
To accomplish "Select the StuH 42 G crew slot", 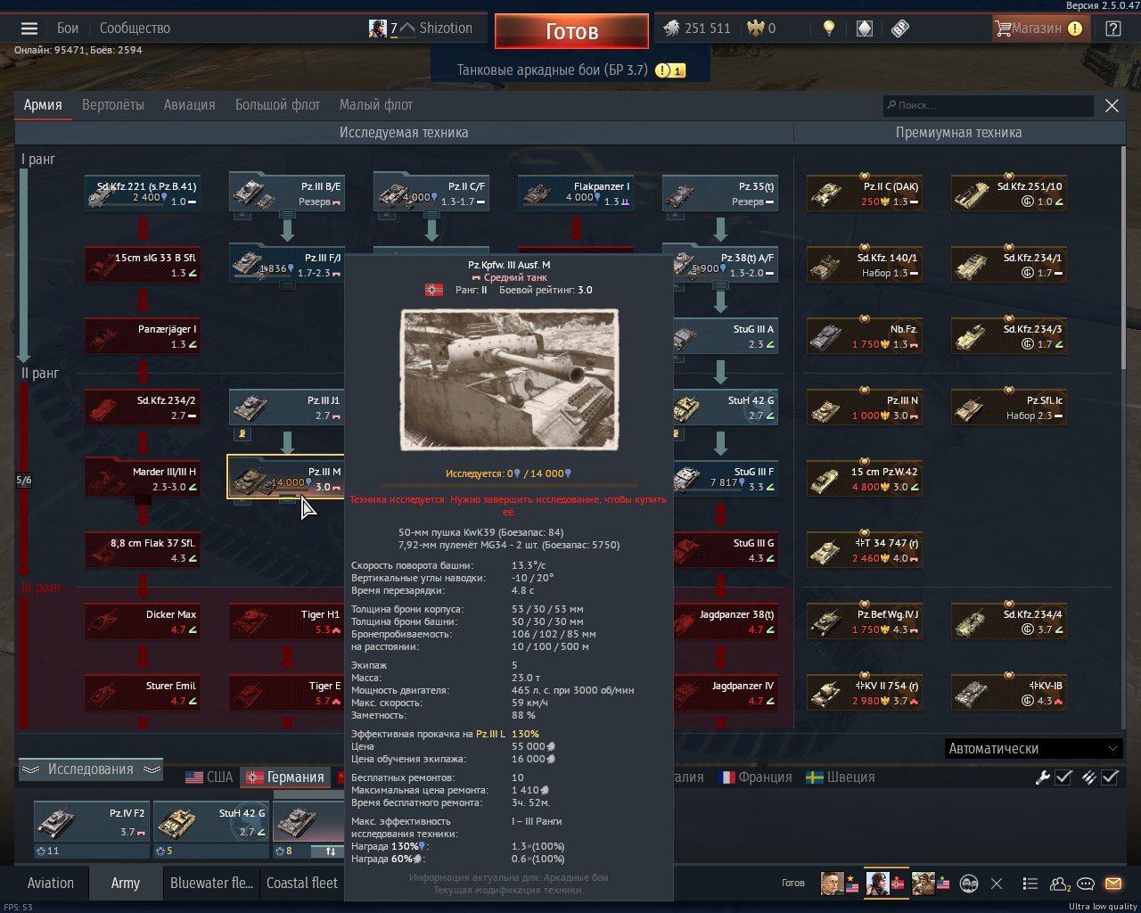I will click(210, 821).
